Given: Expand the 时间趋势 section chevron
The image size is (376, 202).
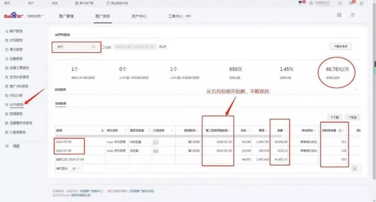Looking at the screenshot, I should pos(356,90).
